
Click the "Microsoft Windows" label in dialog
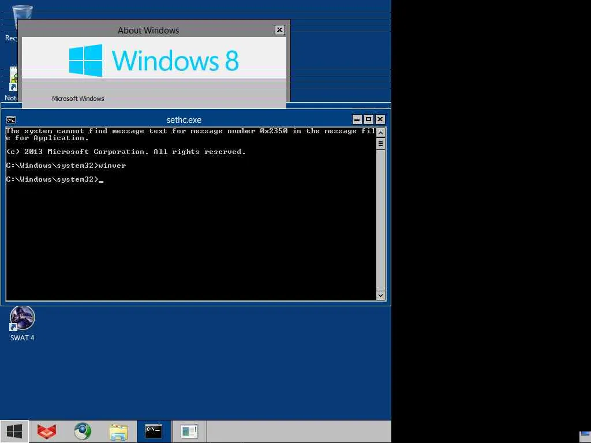[x=78, y=99]
